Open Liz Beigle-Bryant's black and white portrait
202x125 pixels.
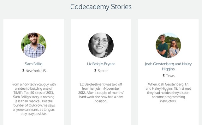pyautogui.click(x=101, y=45)
